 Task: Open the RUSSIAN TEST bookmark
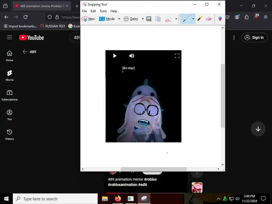[x=53, y=26]
